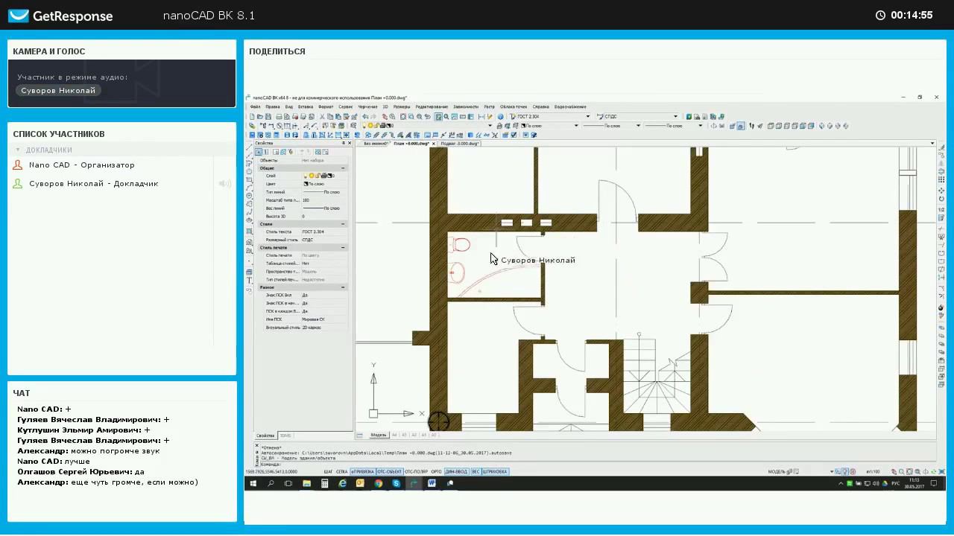
Task: Collapse the Стиль печати properties section
Action: [x=343, y=248]
